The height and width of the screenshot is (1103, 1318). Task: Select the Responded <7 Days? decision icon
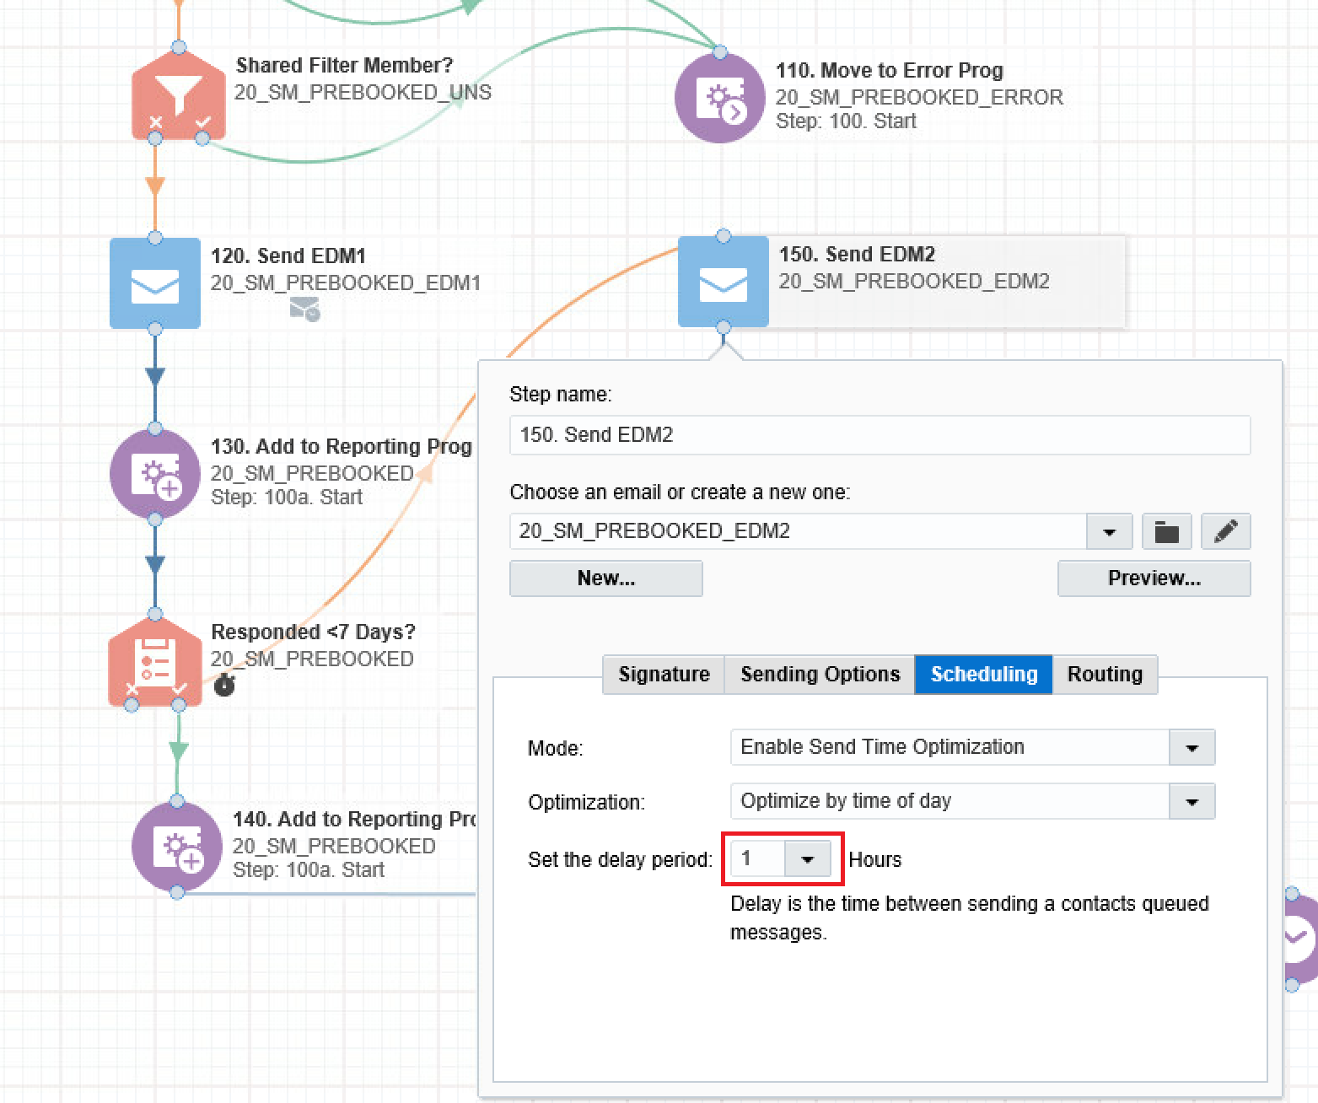[155, 662]
